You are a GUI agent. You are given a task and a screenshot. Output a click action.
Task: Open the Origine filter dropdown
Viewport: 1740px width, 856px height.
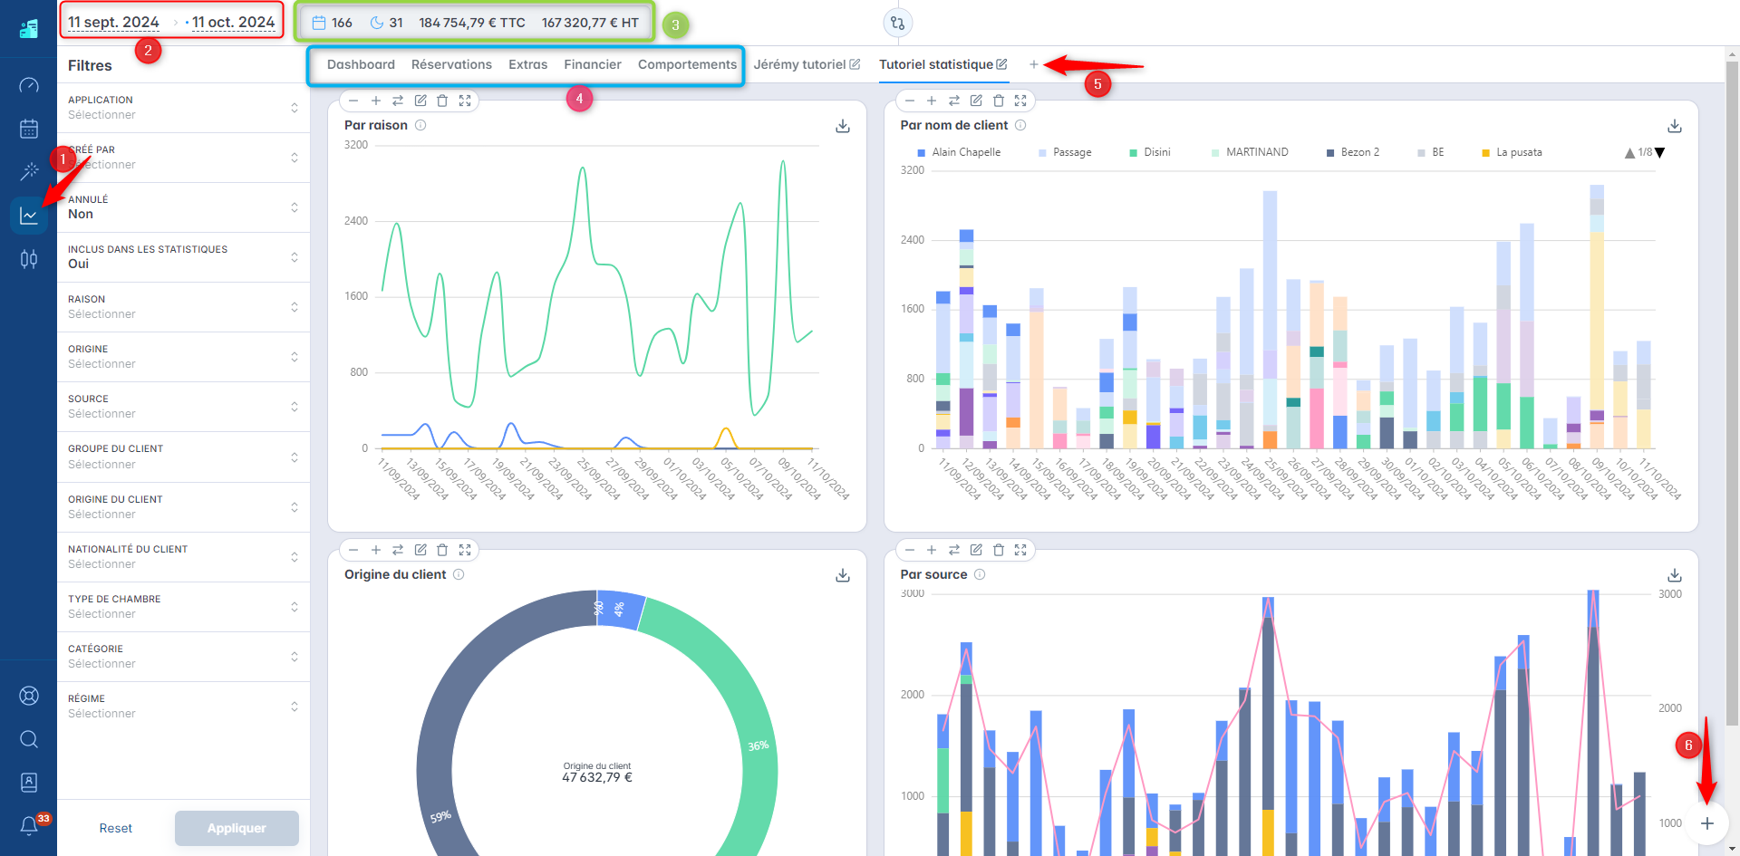(183, 357)
